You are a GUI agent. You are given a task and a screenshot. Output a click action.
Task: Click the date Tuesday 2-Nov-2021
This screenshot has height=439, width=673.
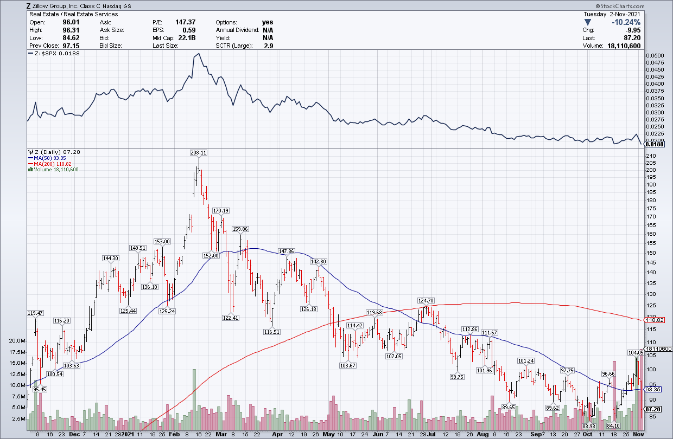[612, 15]
